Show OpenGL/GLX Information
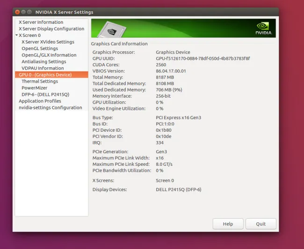The height and width of the screenshot is (249, 304). [49, 55]
